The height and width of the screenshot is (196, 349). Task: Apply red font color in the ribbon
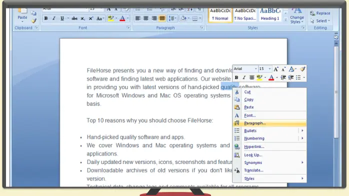coord(122,18)
